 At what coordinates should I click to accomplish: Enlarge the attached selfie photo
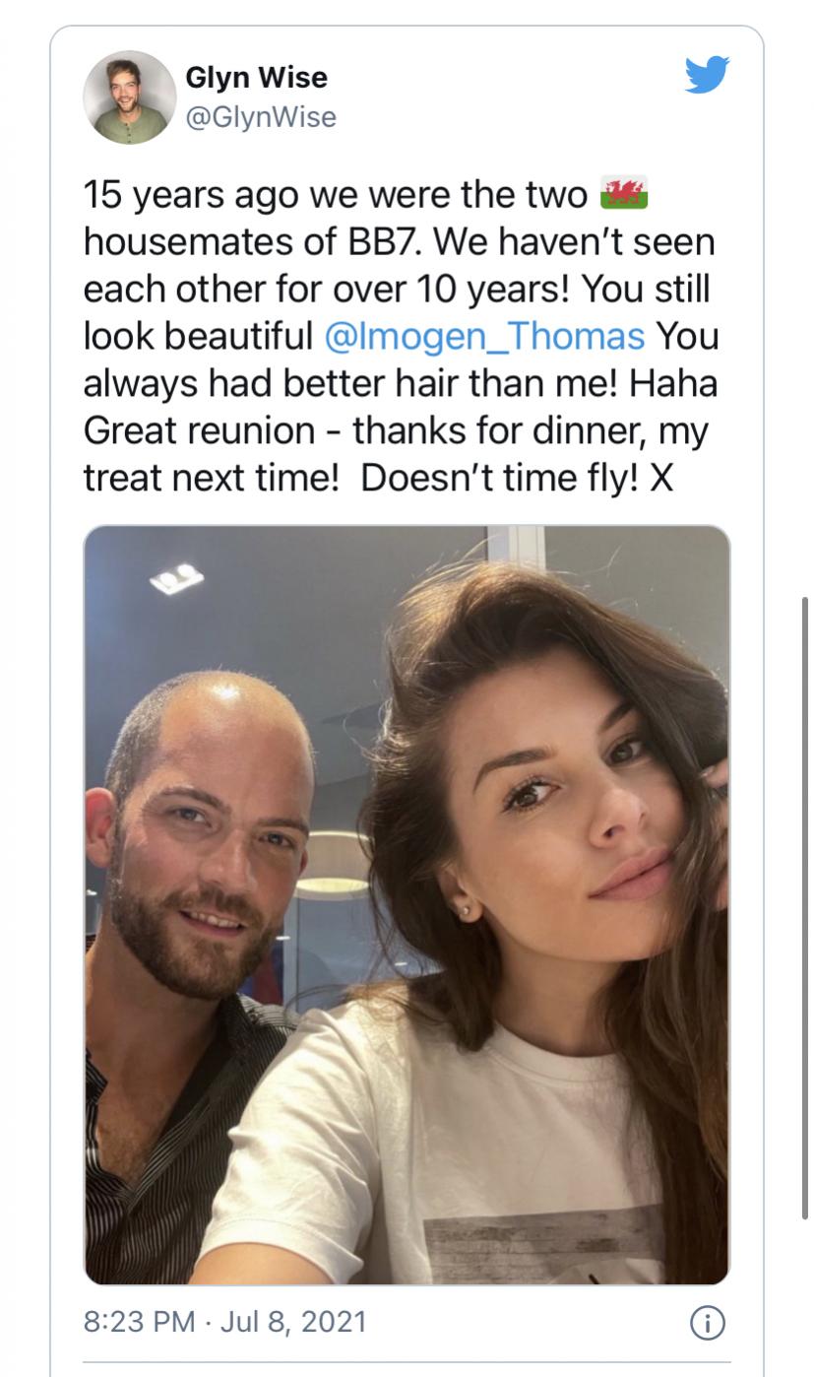407,904
